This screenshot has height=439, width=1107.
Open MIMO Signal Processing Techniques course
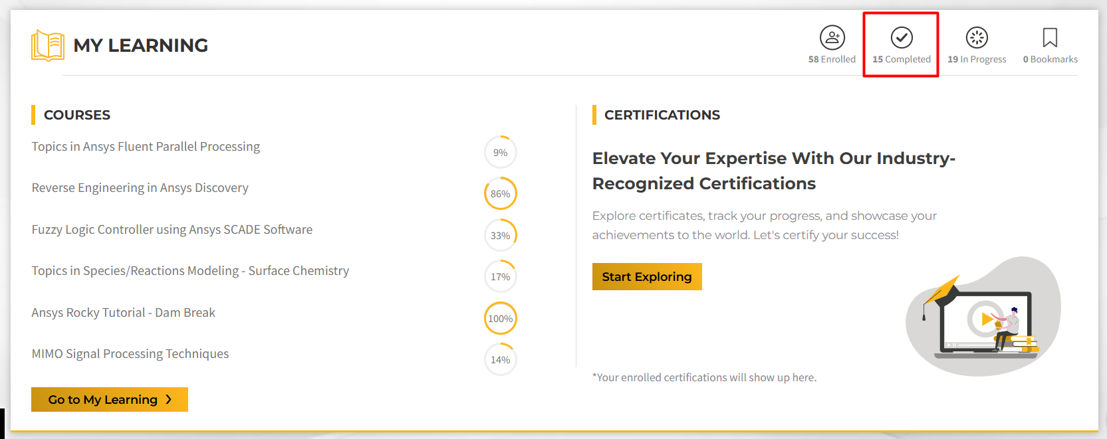coord(130,354)
